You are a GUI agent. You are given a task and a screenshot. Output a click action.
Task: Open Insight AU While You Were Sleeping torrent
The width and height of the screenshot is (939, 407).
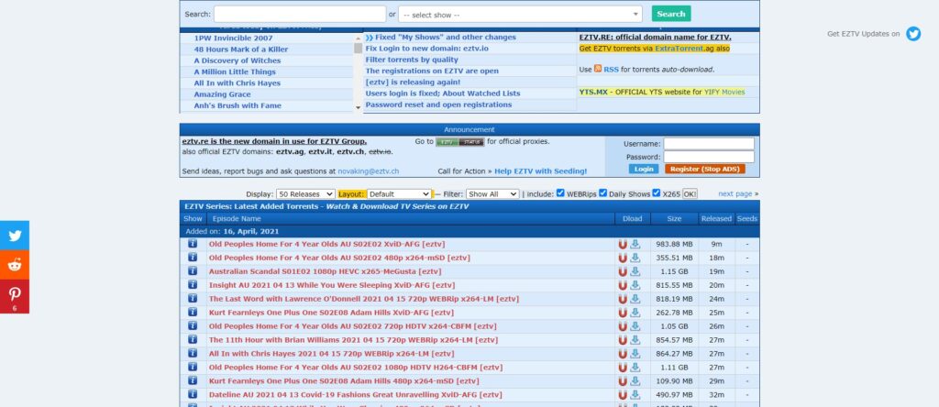pos(332,285)
